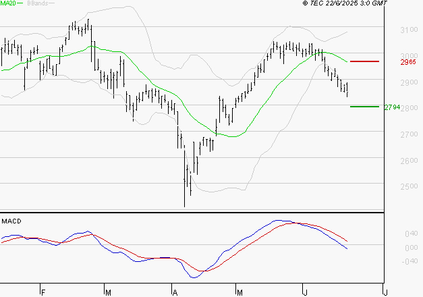Click the green 2794 support value
The width and height of the screenshot is (423, 297).
(x=392, y=107)
